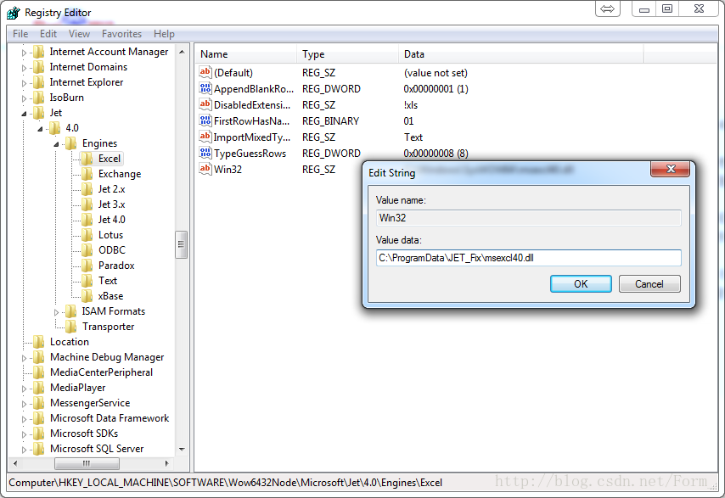Viewport: 725px width, 498px height.
Task: Click the Registry Editor app icon in title bar
Action: 14,13
